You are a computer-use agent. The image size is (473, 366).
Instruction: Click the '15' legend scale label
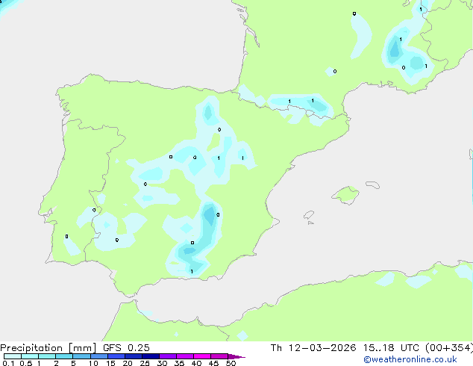(110, 363)
